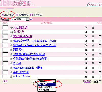Enable the 全選 select-all checkbox

[100, 81]
